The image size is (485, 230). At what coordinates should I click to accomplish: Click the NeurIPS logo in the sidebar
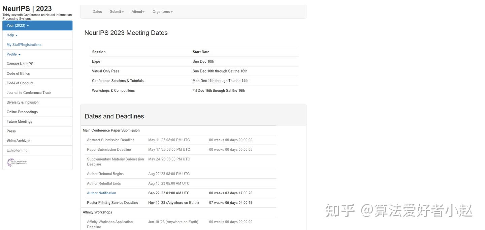coord(16,162)
